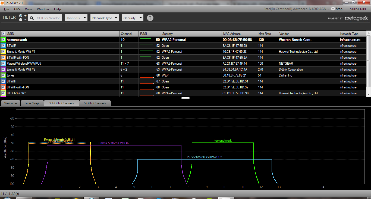Uncheck the PlusnetWirelessRWWPU5 checkbox
This screenshot has width=371, height=199.
[3, 64]
